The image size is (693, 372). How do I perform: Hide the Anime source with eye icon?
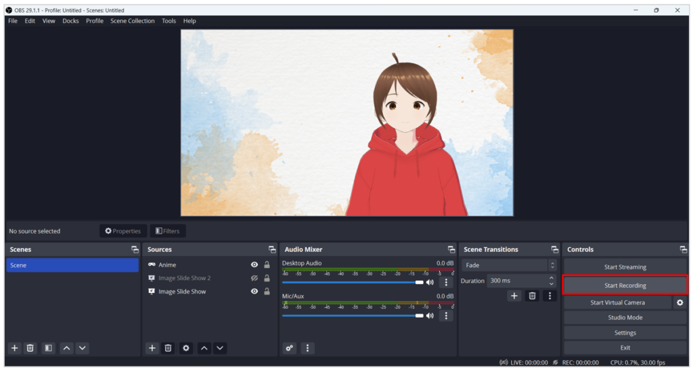254,265
